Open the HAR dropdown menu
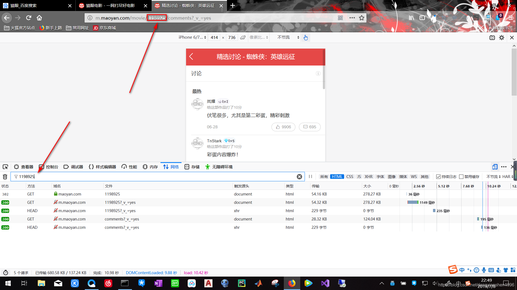 [x=508, y=177]
